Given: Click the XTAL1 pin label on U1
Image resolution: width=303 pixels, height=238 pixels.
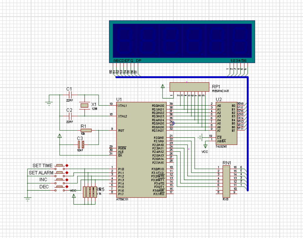Looking at the screenshot, I should pyautogui.click(x=122, y=106).
